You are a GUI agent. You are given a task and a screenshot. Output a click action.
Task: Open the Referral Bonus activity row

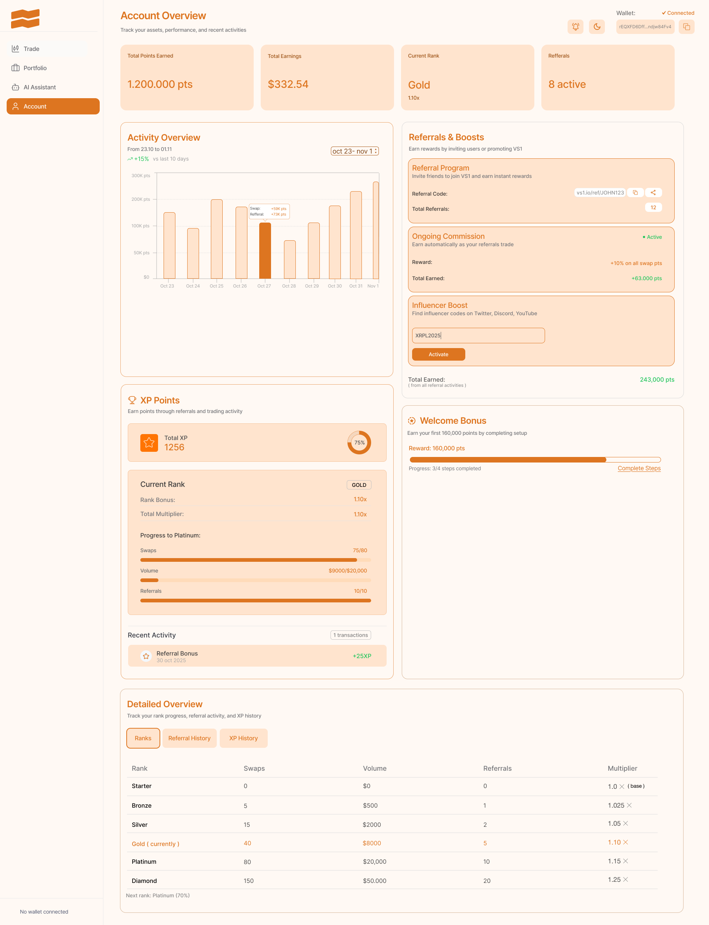point(257,656)
